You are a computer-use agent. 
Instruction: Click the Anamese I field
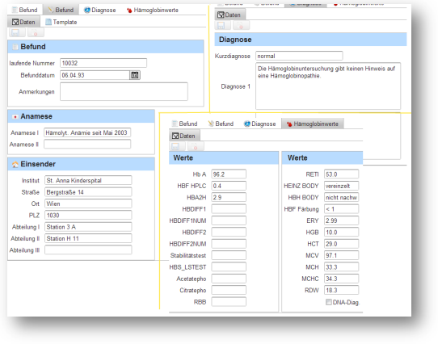[x=87, y=132]
